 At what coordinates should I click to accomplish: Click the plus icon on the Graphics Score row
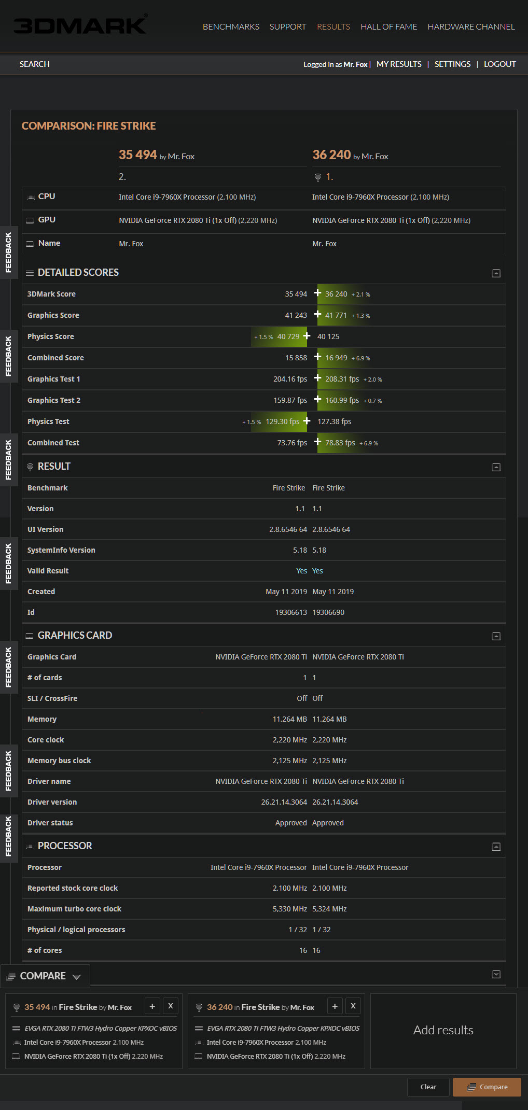click(x=318, y=314)
